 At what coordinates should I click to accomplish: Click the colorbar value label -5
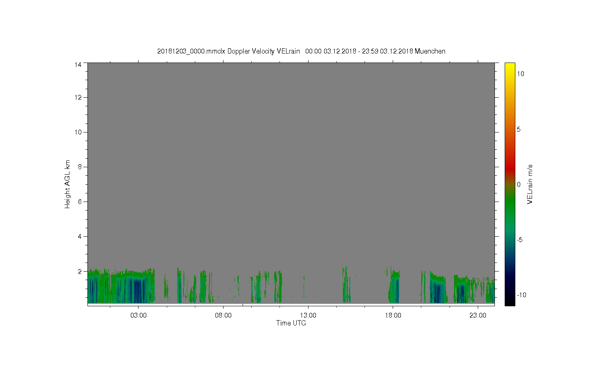pyautogui.click(x=520, y=240)
